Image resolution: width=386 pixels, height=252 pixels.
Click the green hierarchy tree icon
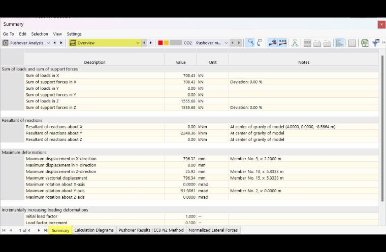coord(295,43)
